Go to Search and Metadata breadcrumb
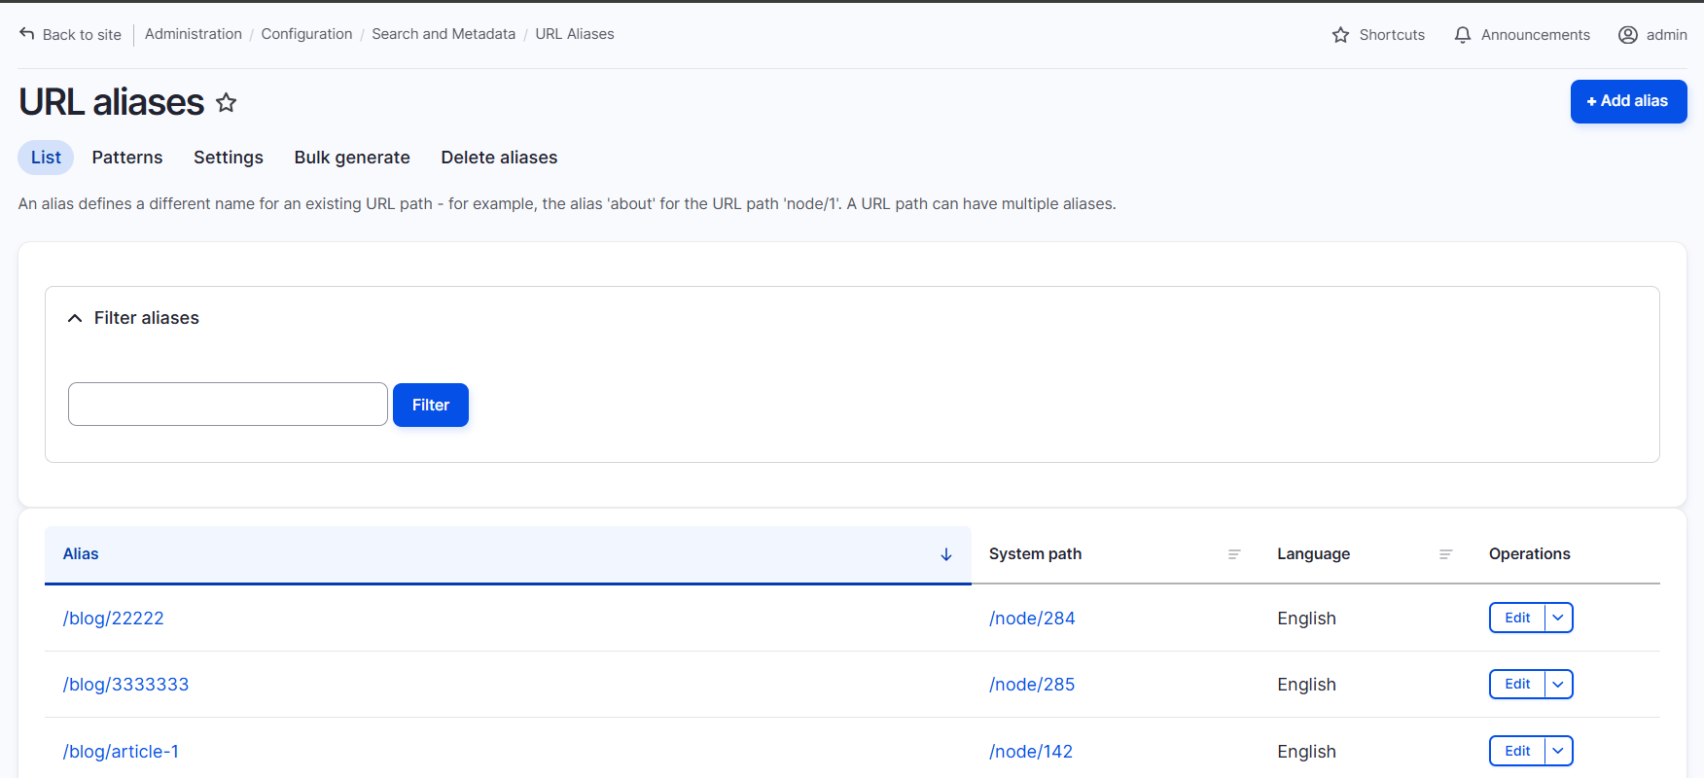The width and height of the screenshot is (1704, 778). (444, 34)
